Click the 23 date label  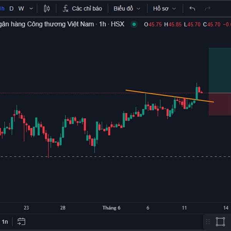[26, 208]
